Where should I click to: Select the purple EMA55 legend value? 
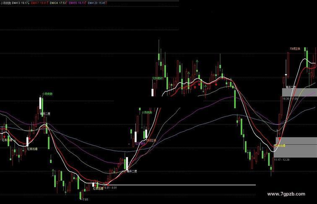pos(77,3)
